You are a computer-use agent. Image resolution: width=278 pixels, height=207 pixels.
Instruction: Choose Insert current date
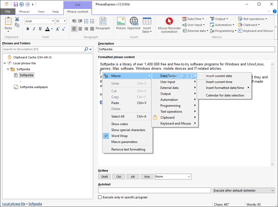(x=224, y=76)
